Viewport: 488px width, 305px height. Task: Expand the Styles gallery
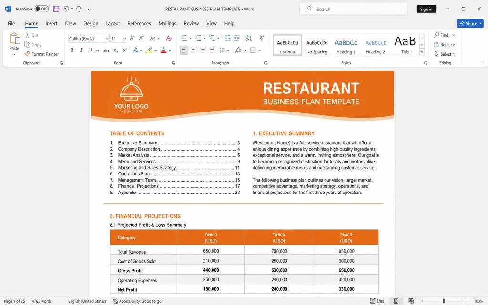(x=422, y=52)
